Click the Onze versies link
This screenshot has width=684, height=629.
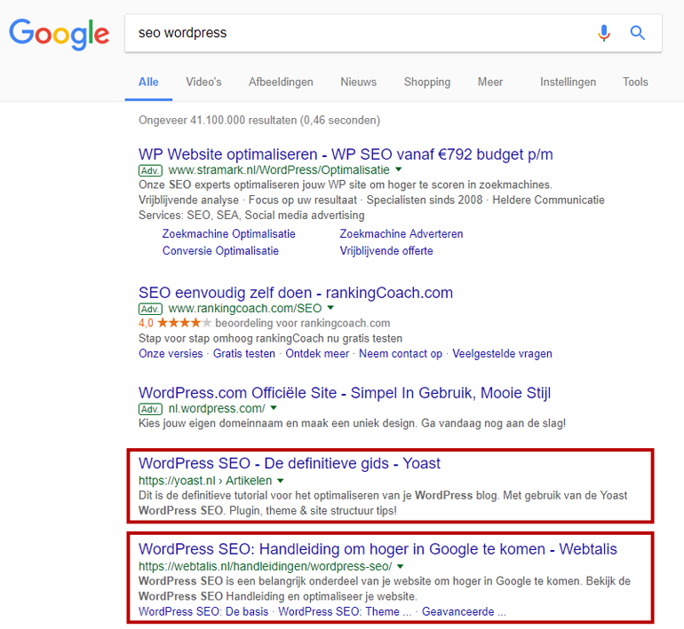pos(171,354)
